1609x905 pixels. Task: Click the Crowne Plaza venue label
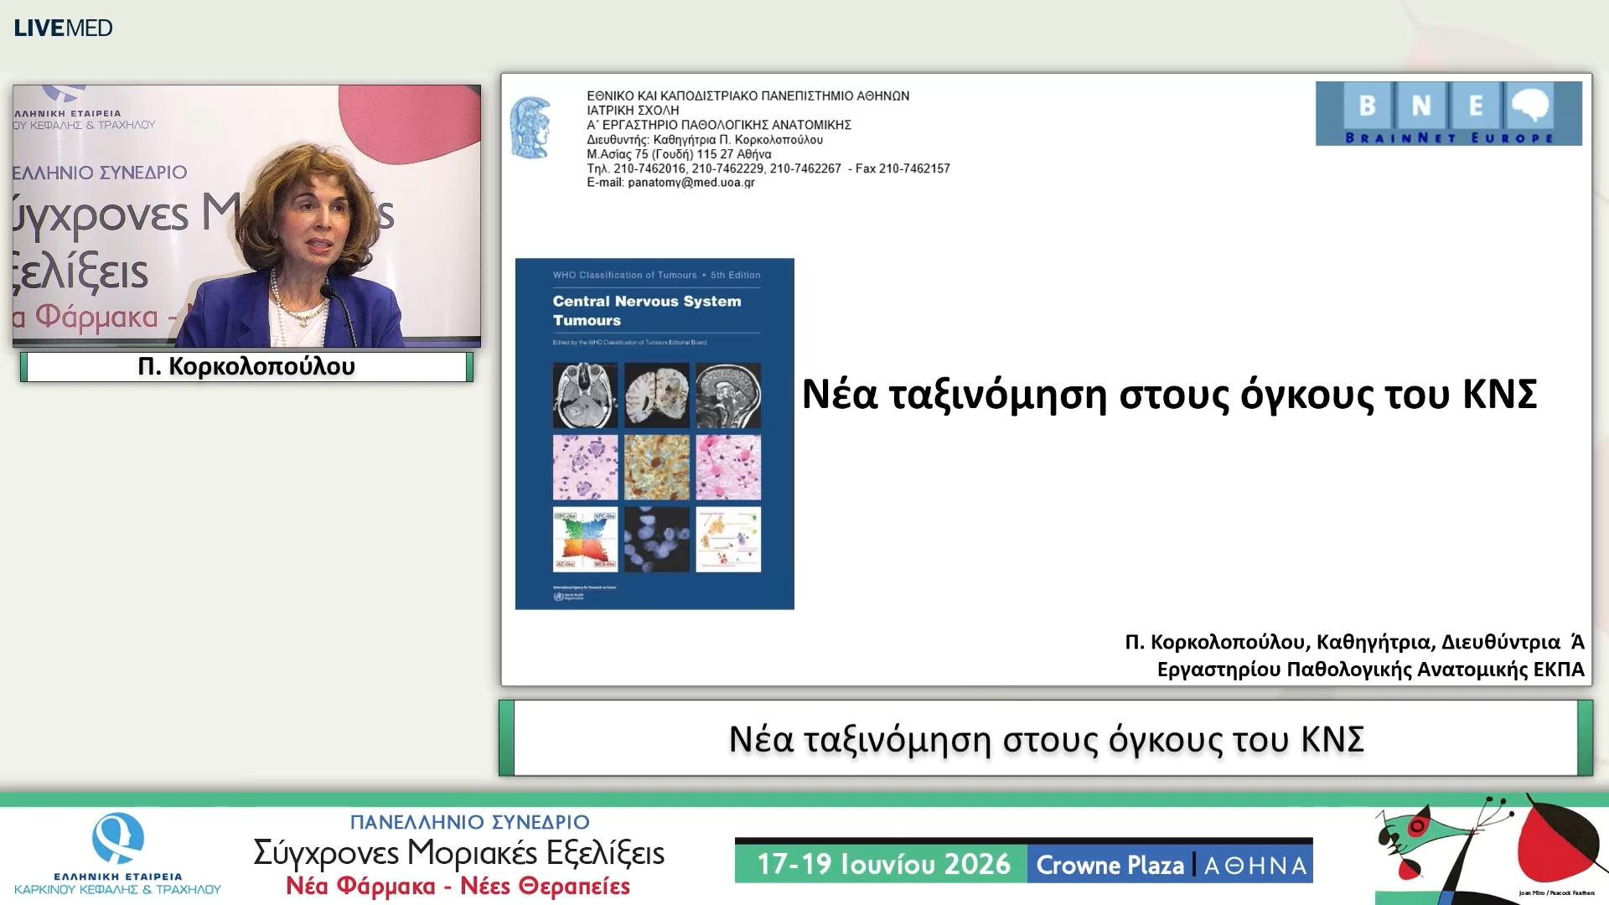point(1110,865)
